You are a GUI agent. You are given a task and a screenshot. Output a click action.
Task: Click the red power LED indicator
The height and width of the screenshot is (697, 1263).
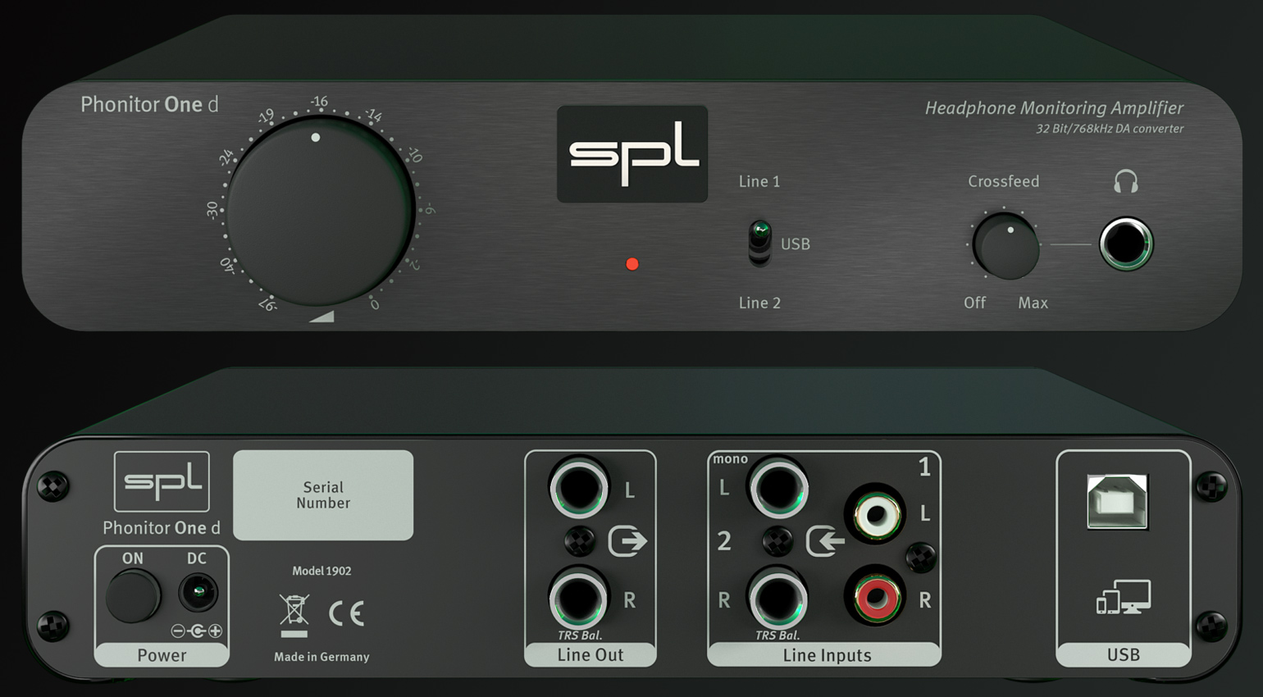point(631,264)
